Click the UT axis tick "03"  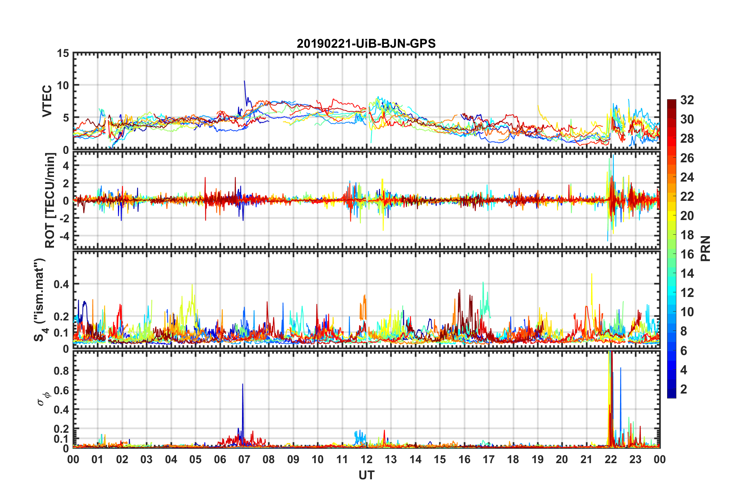click(146, 459)
